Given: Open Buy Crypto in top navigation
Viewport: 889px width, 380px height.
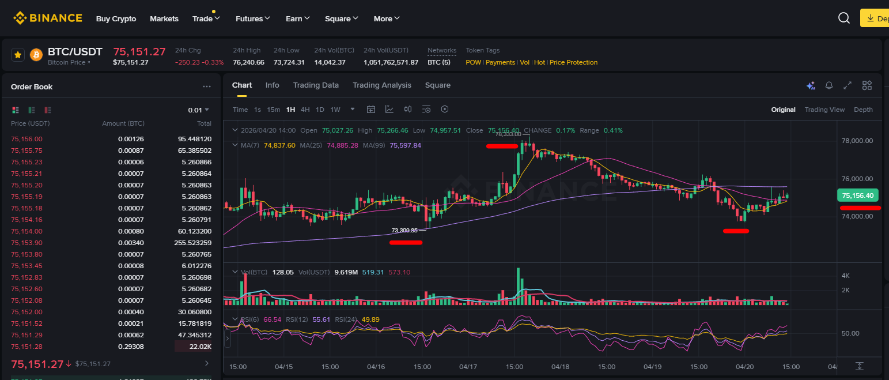Looking at the screenshot, I should coord(116,18).
